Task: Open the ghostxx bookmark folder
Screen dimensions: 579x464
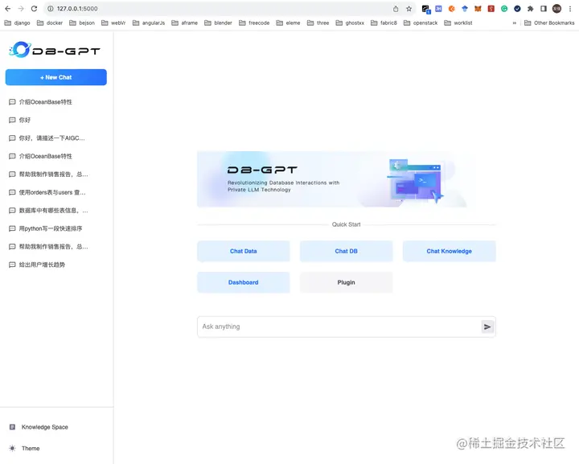Action: coord(350,23)
